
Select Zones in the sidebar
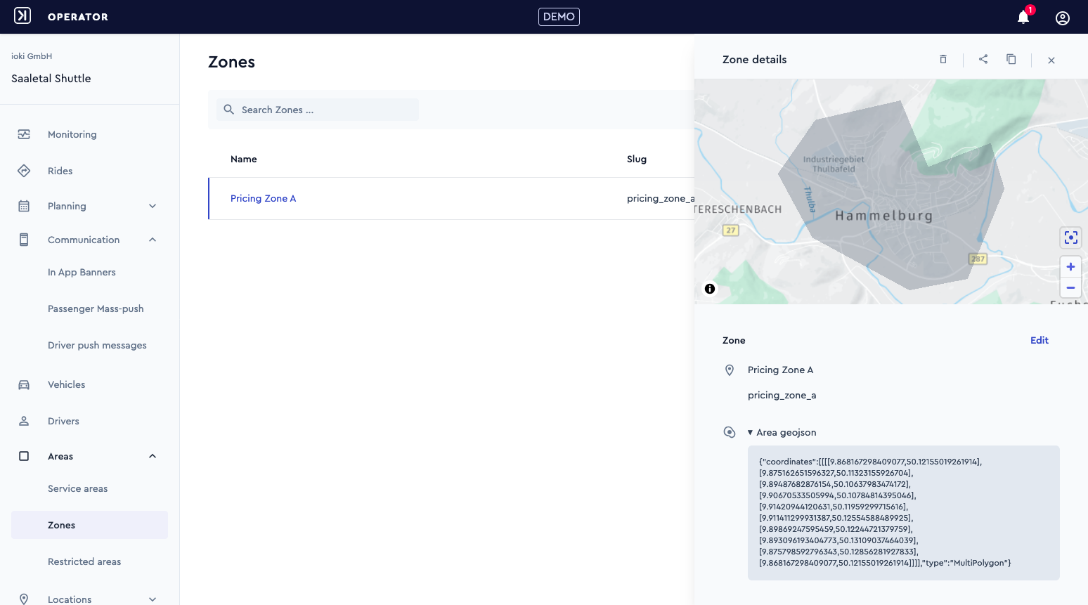tap(90, 525)
